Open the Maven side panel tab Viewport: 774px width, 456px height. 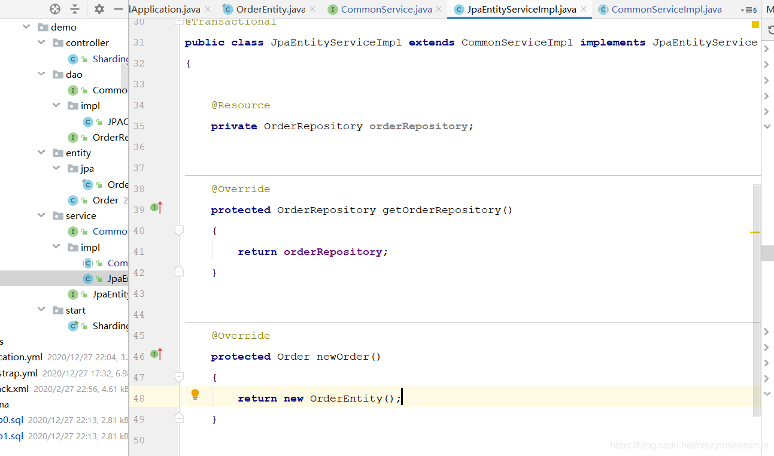(x=770, y=10)
